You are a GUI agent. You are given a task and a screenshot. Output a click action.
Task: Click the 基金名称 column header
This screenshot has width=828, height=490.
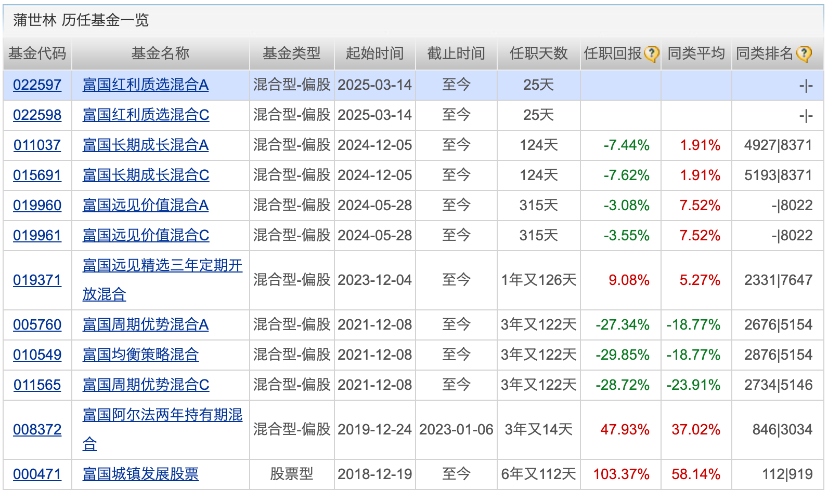point(160,53)
